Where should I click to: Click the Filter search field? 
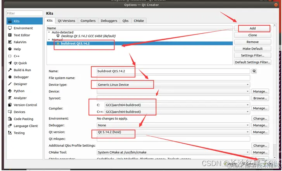pyautogui.click(x=25, y=13)
